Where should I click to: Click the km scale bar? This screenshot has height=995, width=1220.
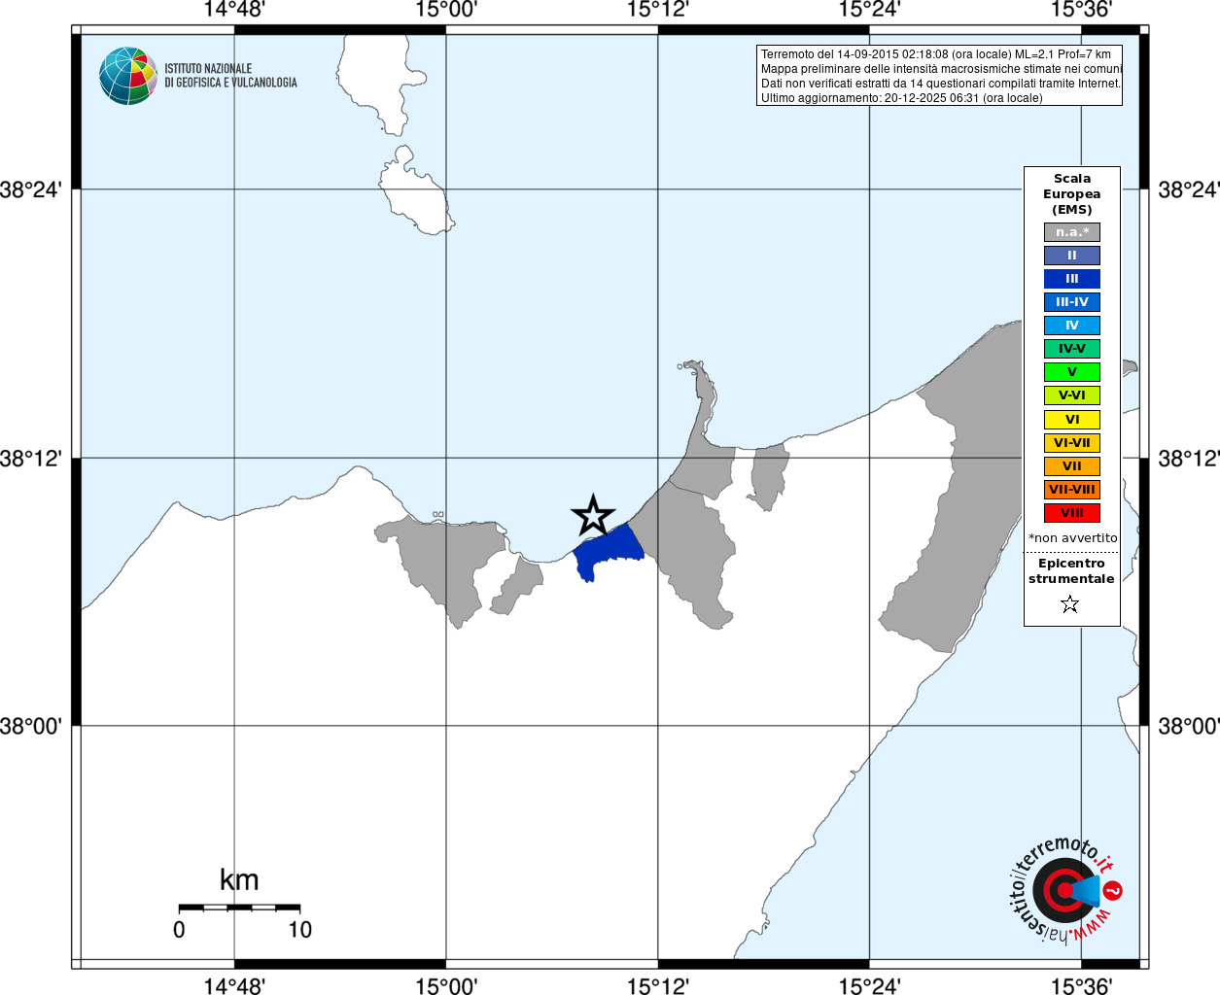coord(239,908)
